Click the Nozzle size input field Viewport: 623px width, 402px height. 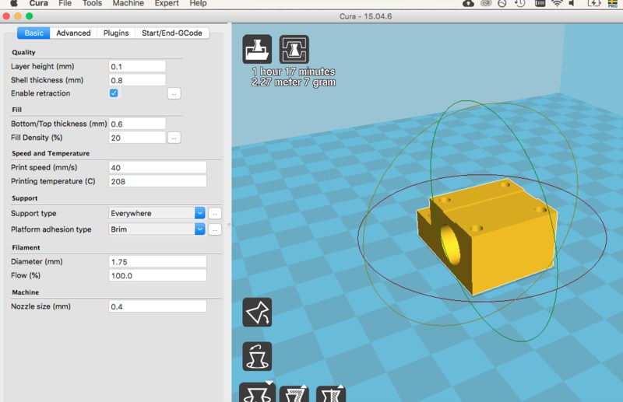tap(157, 306)
